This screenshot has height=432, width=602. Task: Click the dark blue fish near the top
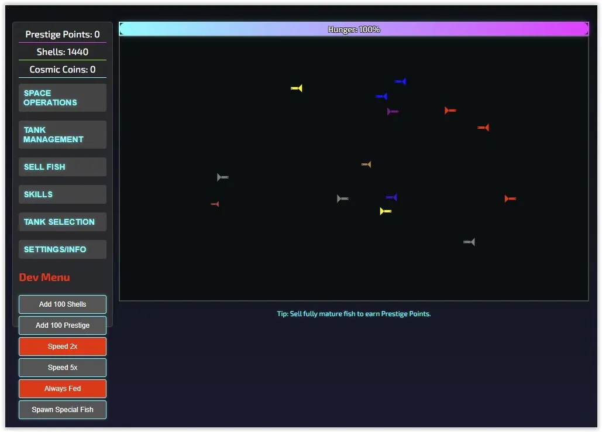[x=400, y=81]
